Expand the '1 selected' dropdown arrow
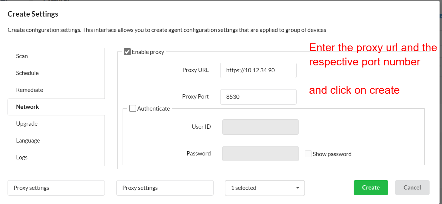The width and height of the screenshot is (442, 204). 298,188
